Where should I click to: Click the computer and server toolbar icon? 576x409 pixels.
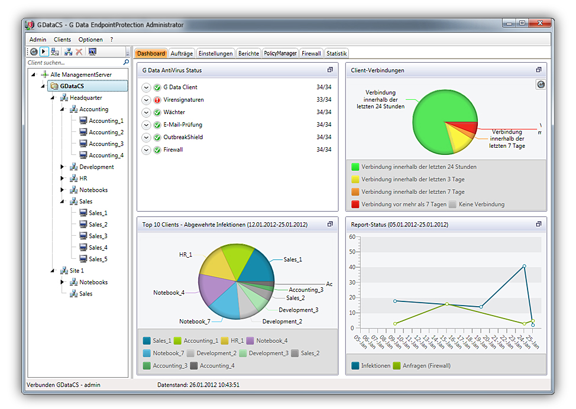coord(55,52)
